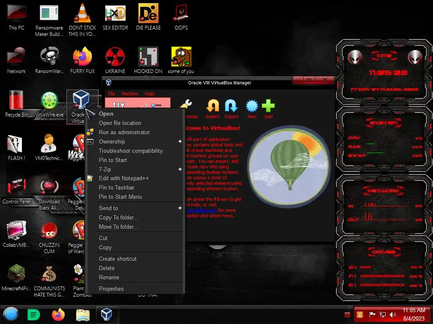Click the Tools item in VirtualBox left panel
This screenshot has height=324, width=433.
point(137,103)
